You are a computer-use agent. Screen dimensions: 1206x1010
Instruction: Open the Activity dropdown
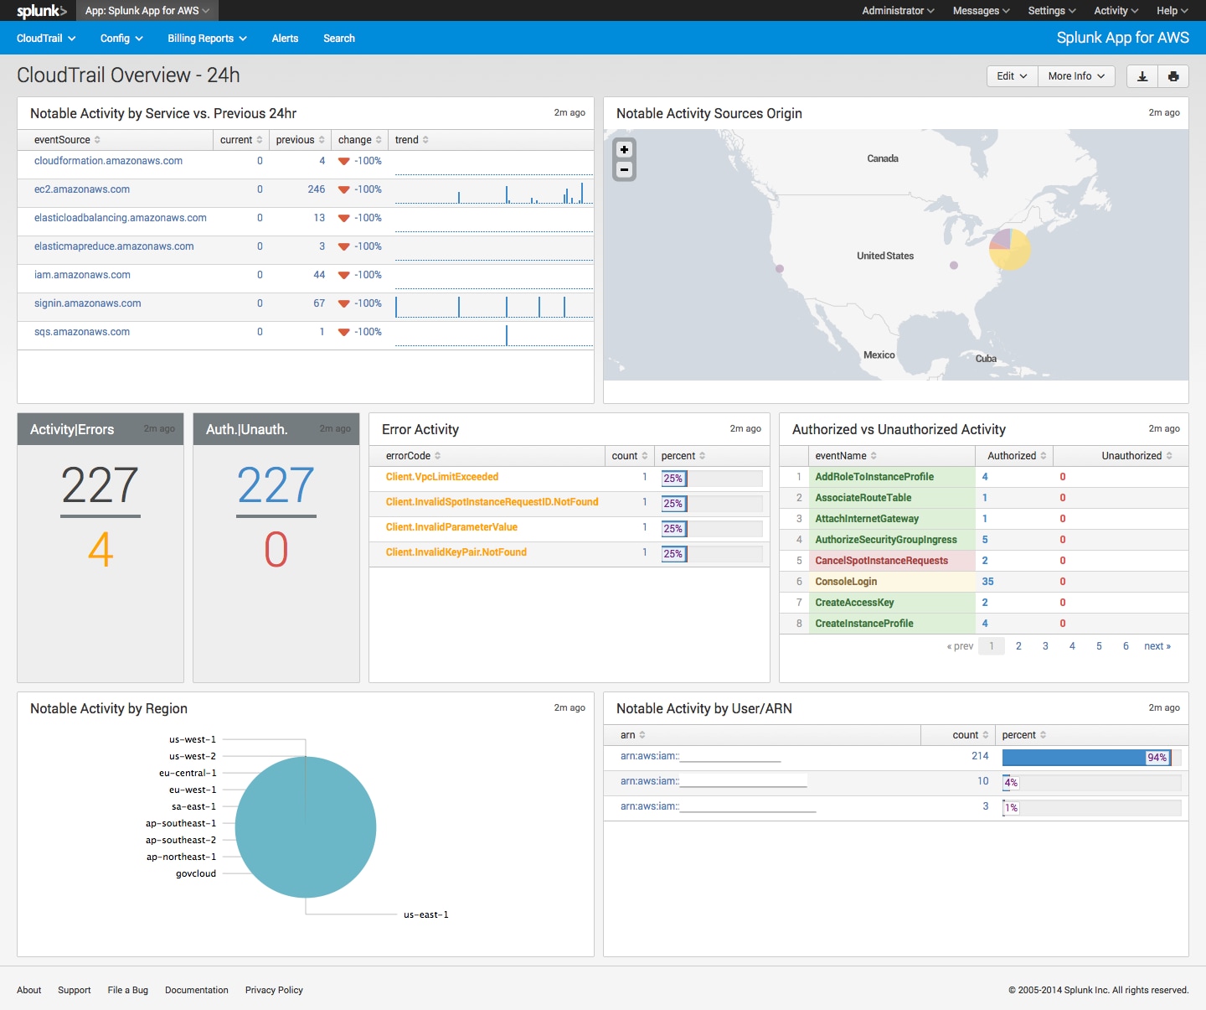pos(1116,11)
